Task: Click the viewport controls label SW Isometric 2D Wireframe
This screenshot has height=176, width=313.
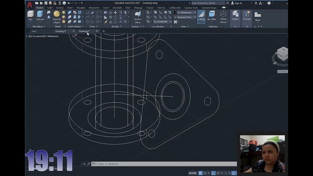Action: tap(43, 36)
